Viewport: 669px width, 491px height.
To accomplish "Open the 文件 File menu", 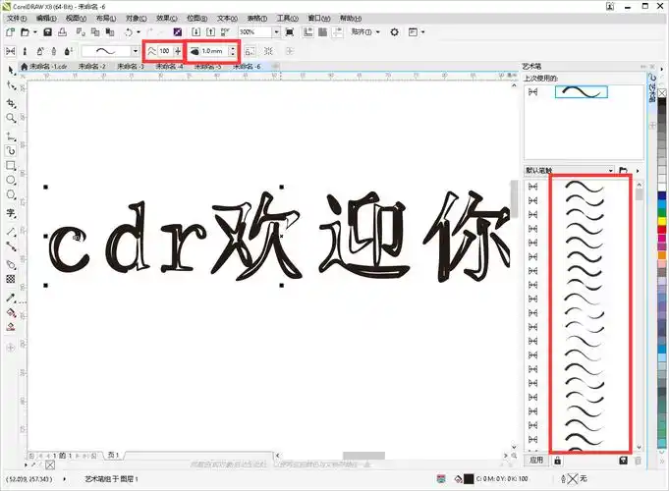I will 17,19.
